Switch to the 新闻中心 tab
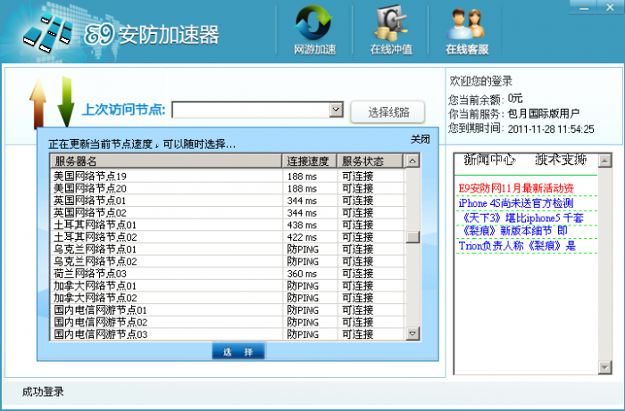 [490, 160]
